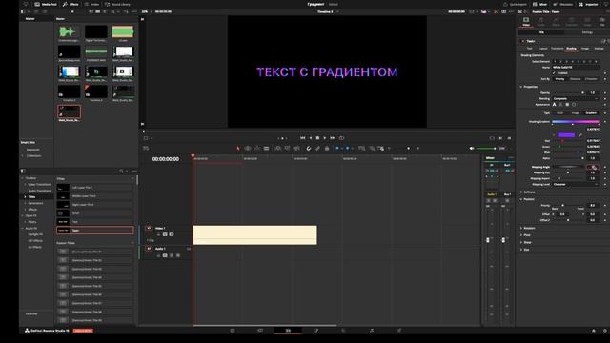Toggle Linked Selection chain icon
The width and height of the screenshot is (610, 343).
pyautogui.click(x=317, y=149)
